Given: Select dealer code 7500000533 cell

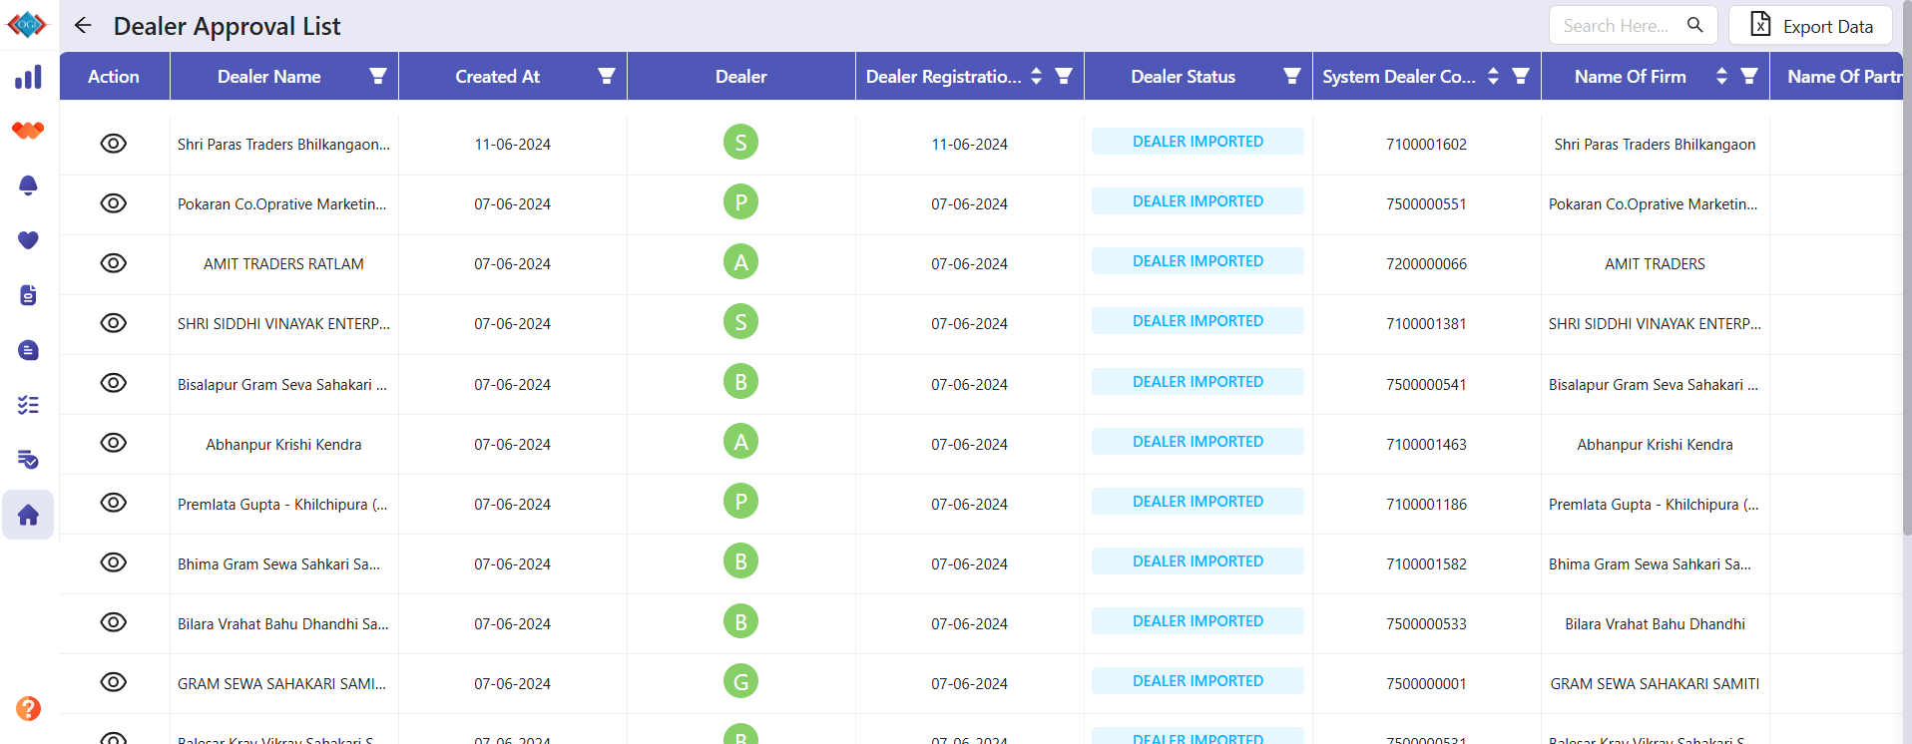Looking at the screenshot, I should (x=1426, y=624).
